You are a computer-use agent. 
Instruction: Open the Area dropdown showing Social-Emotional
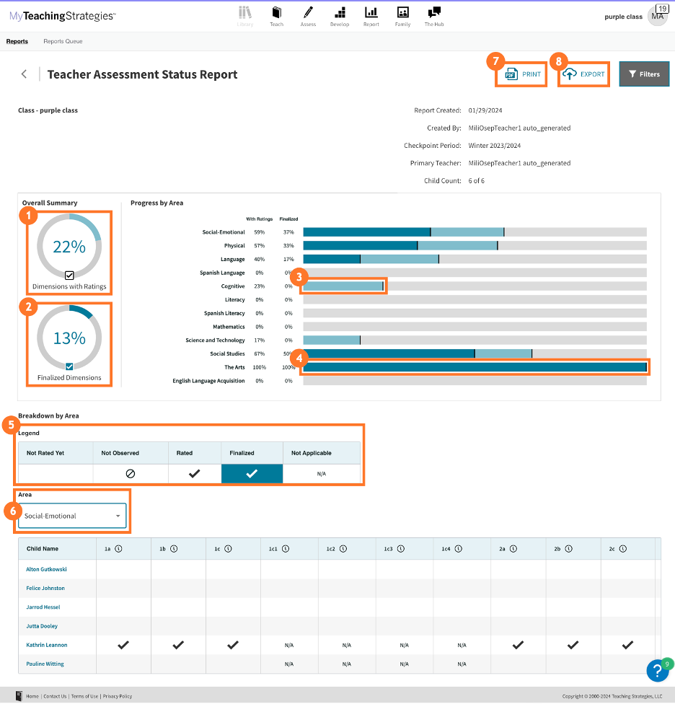pyautogui.click(x=71, y=516)
